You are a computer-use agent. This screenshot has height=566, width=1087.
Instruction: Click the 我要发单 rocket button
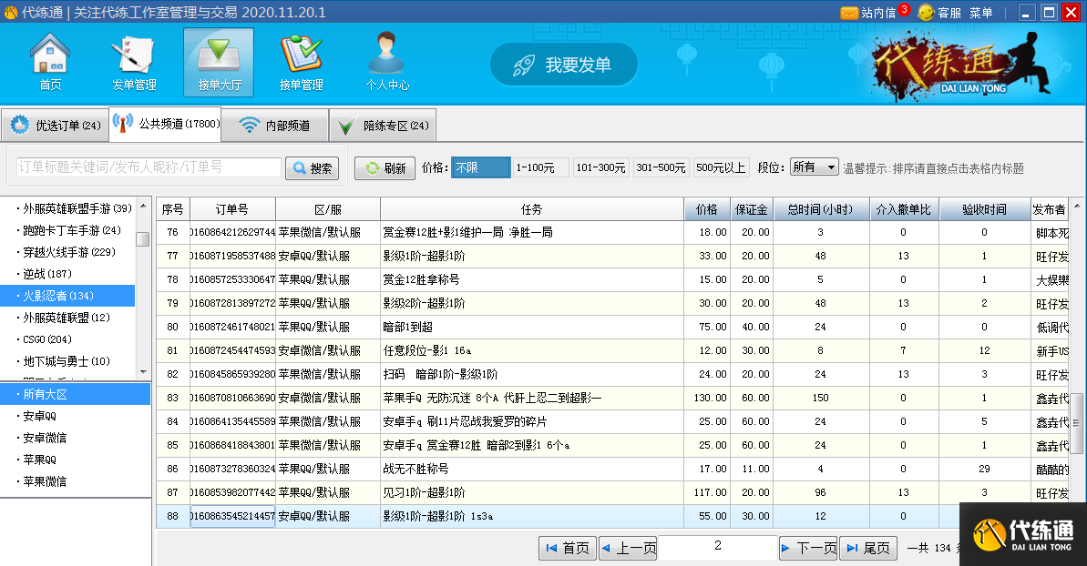tap(563, 66)
